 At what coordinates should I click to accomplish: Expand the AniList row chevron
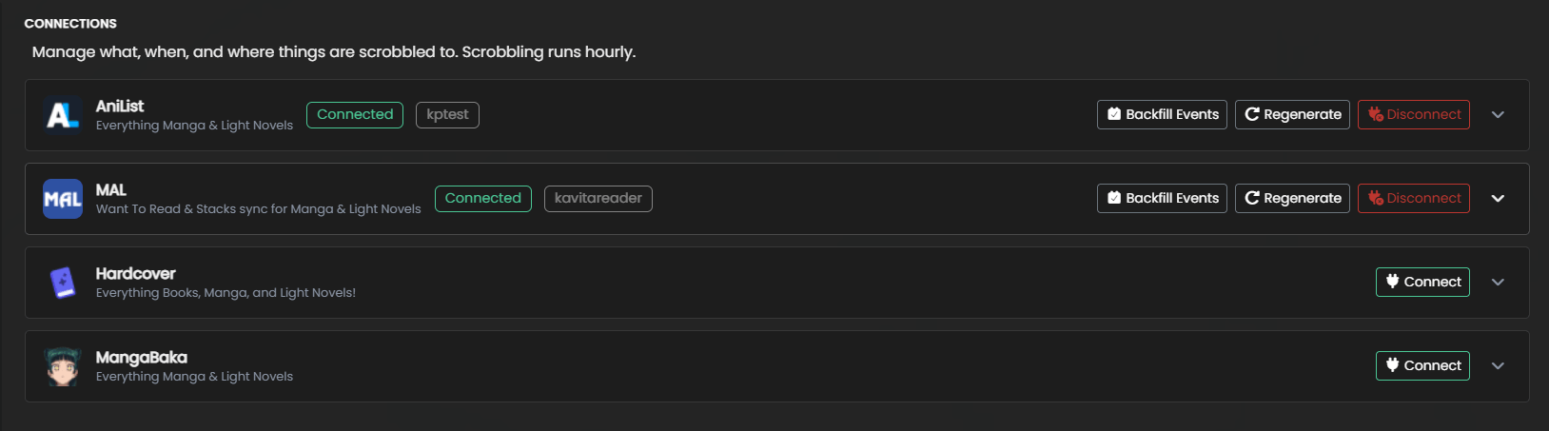(x=1498, y=114)
